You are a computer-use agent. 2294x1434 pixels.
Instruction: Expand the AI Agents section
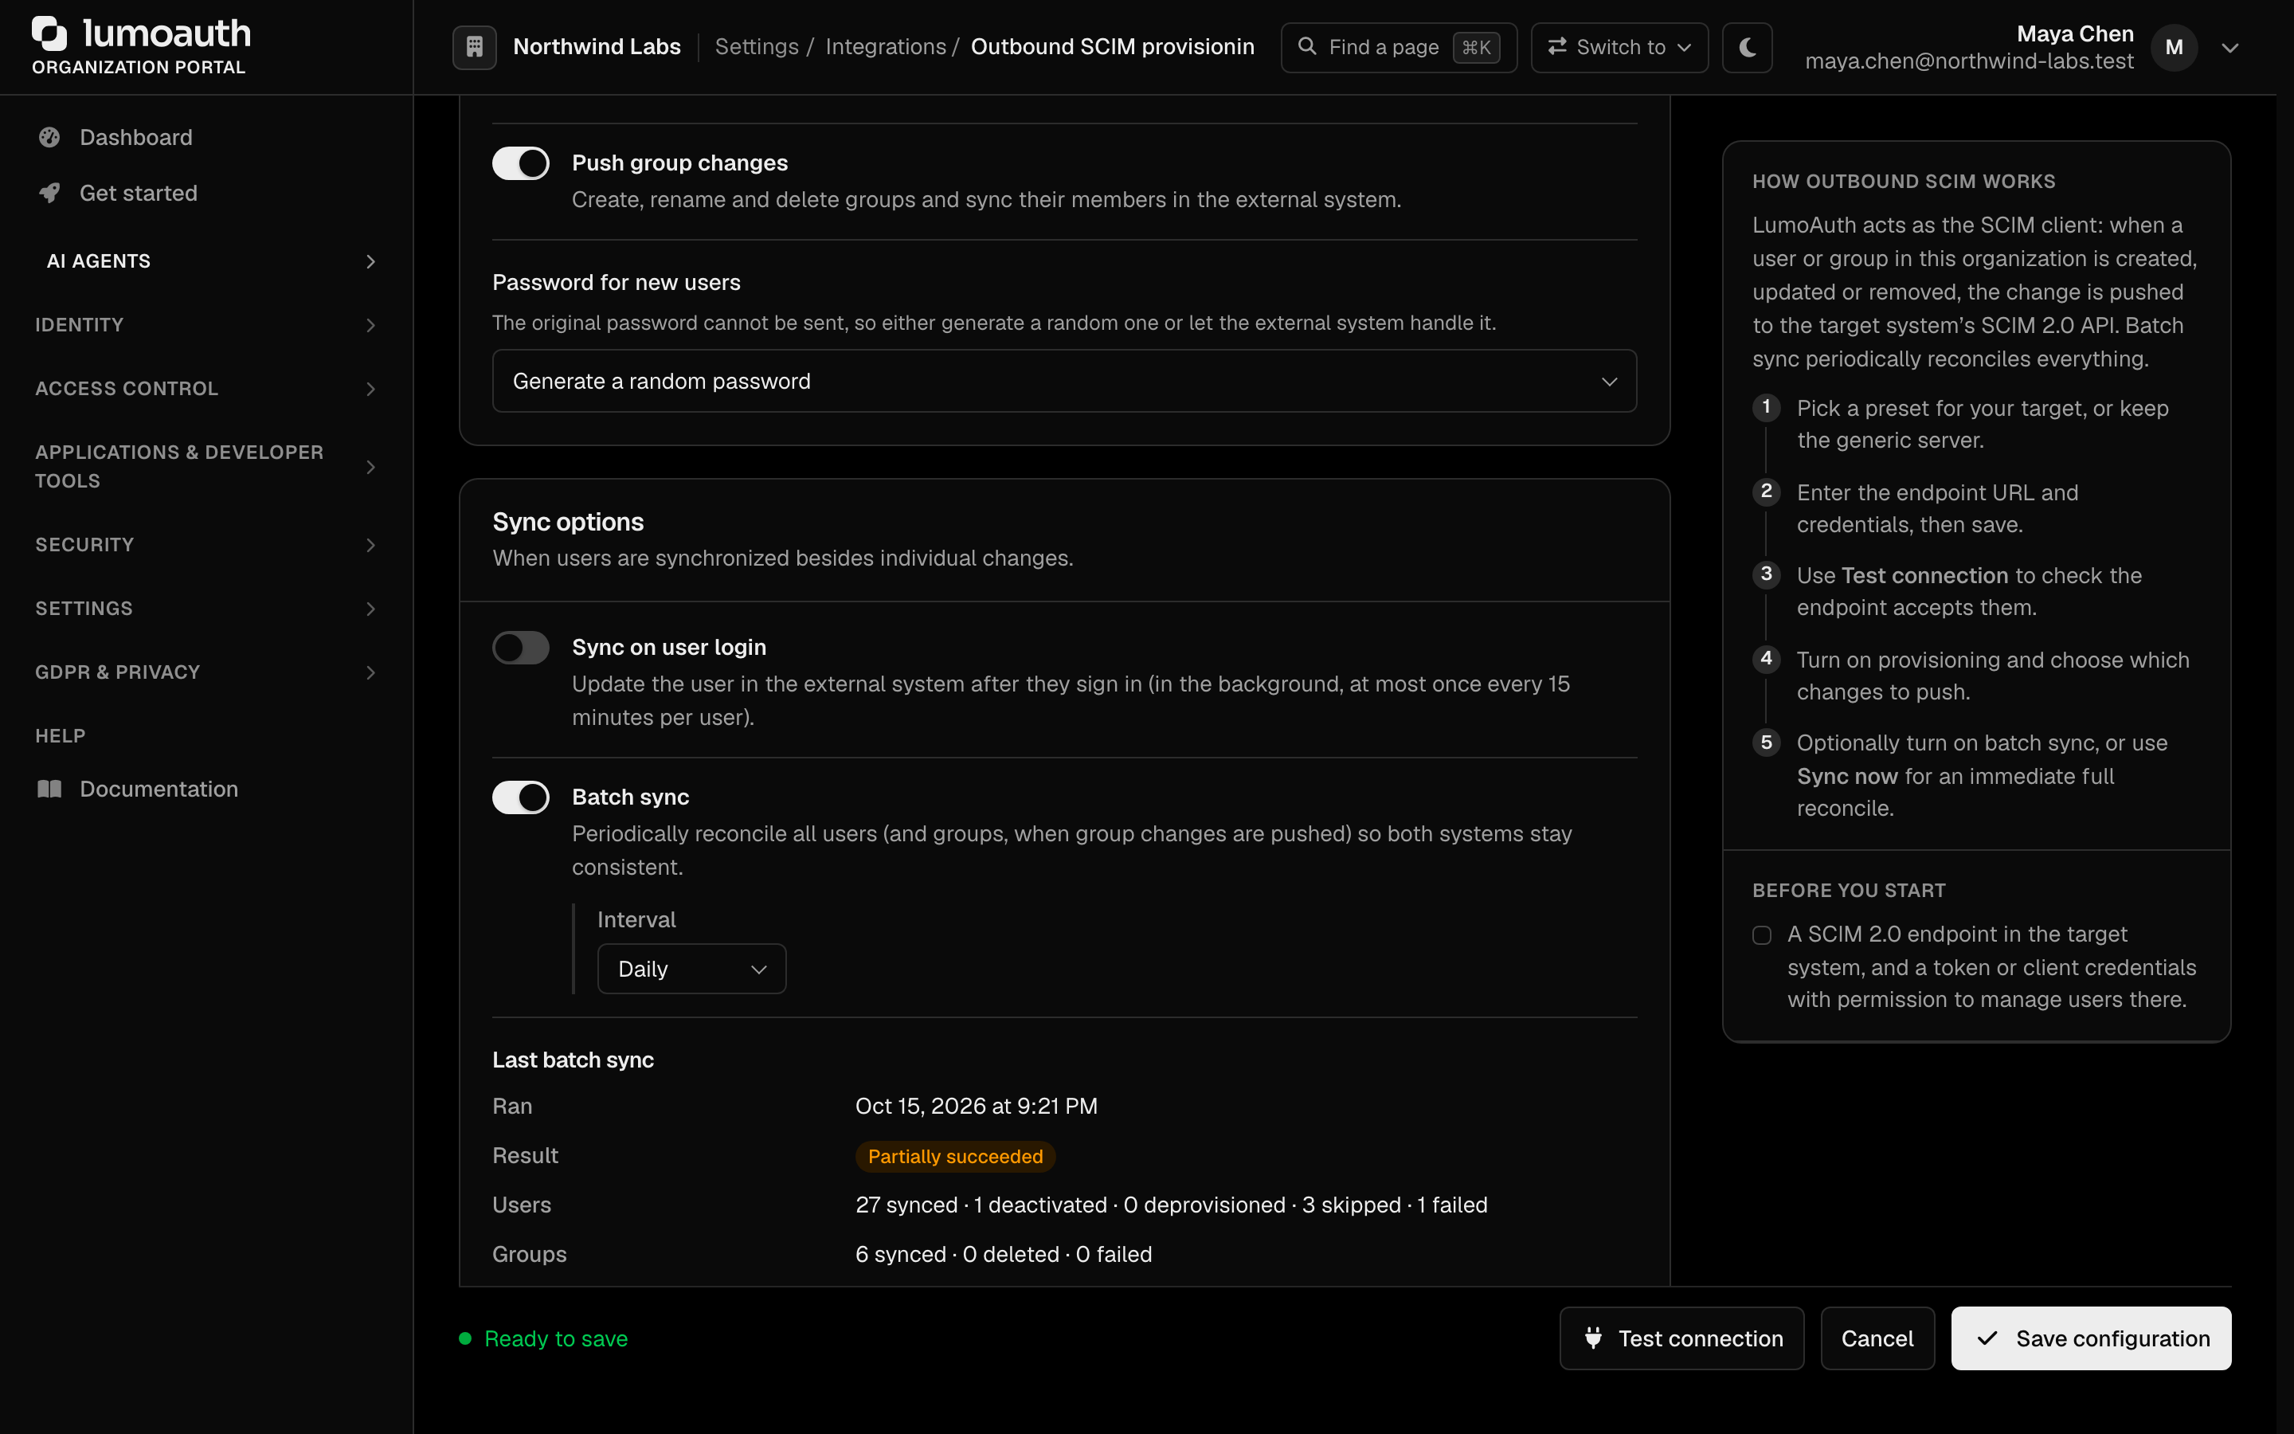(206, 261)
